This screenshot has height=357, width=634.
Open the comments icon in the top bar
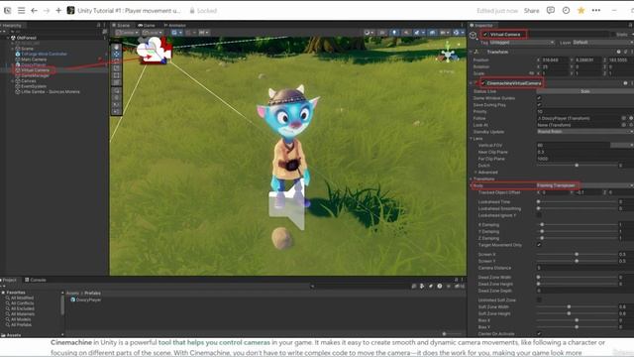tap(551, 11)
